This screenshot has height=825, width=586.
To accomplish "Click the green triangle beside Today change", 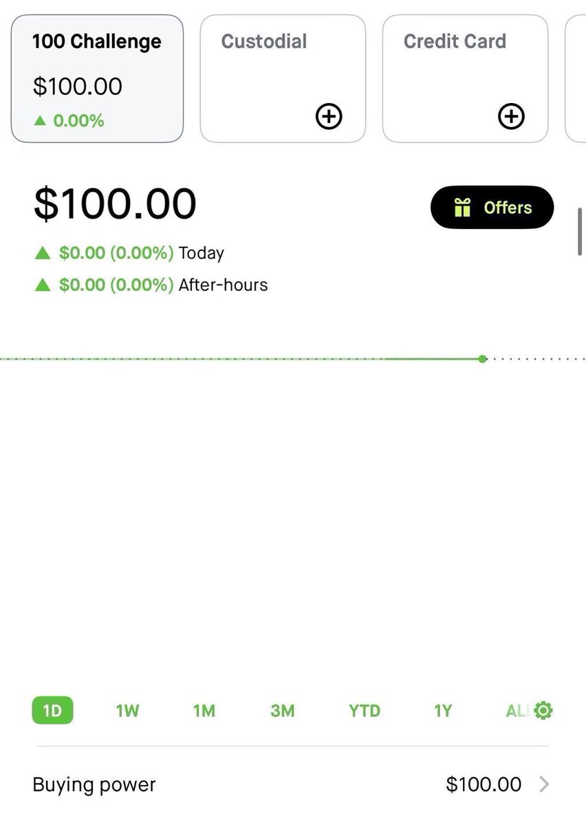I will (43, 254).
